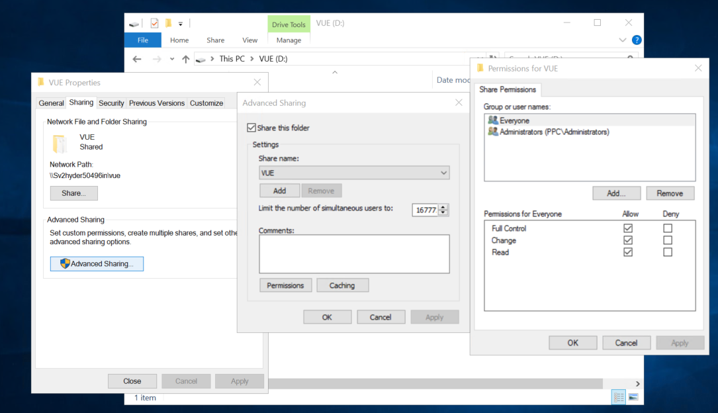Cancel the Permissions for VUE dialog
718x413 pixels.
[x=626, y=342]
